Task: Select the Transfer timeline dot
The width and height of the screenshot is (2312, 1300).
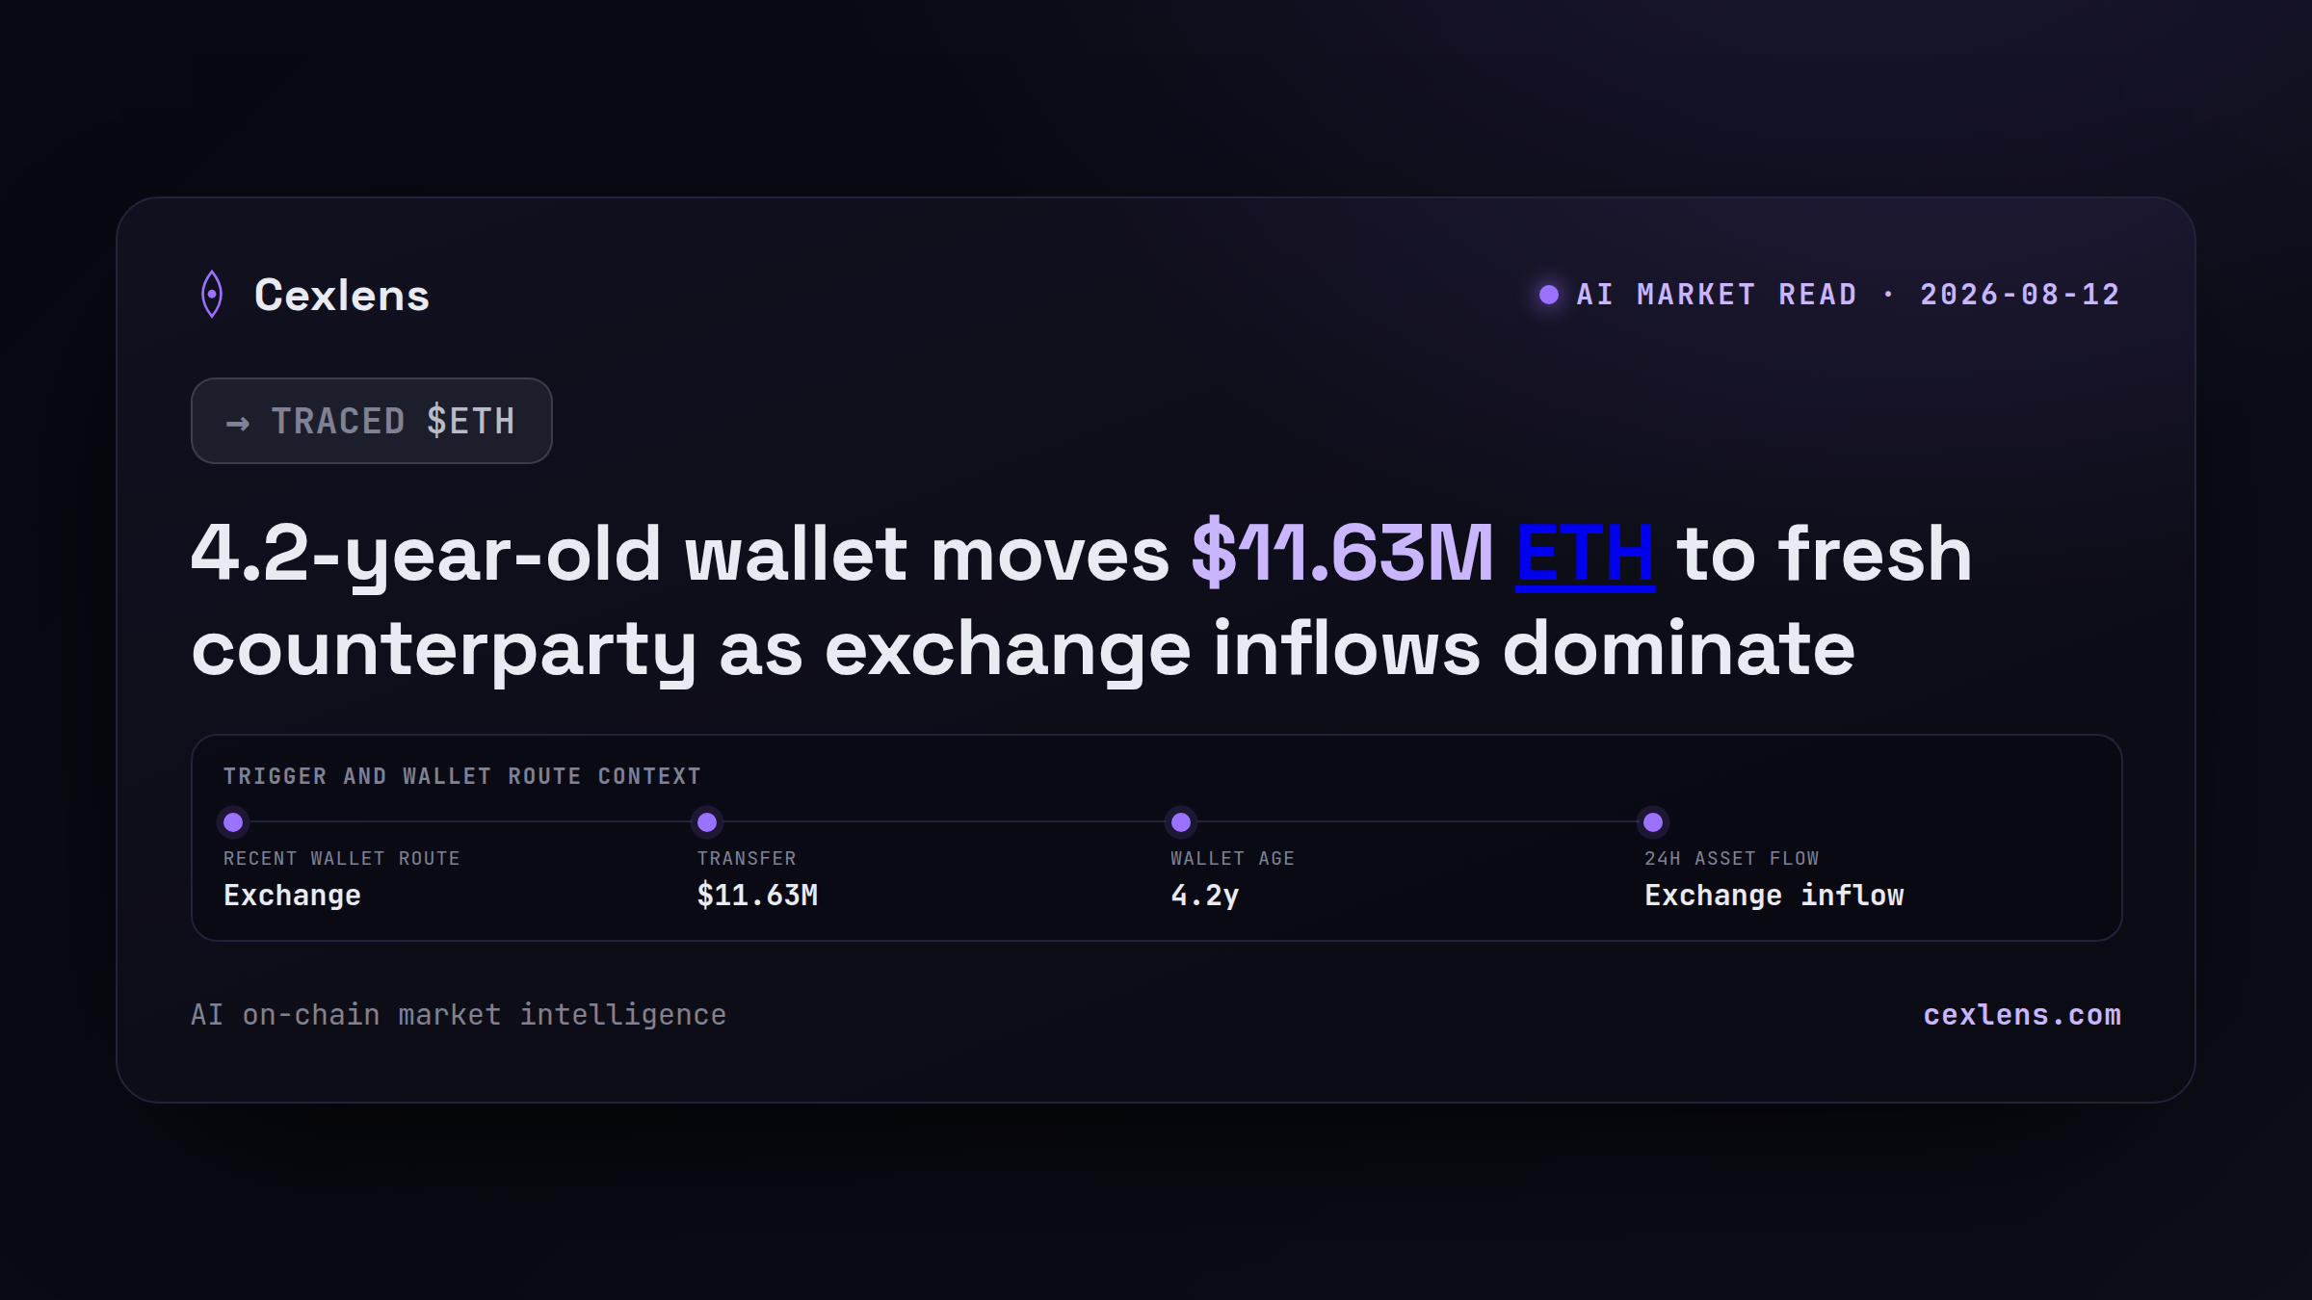Action: tap(707, 822)
